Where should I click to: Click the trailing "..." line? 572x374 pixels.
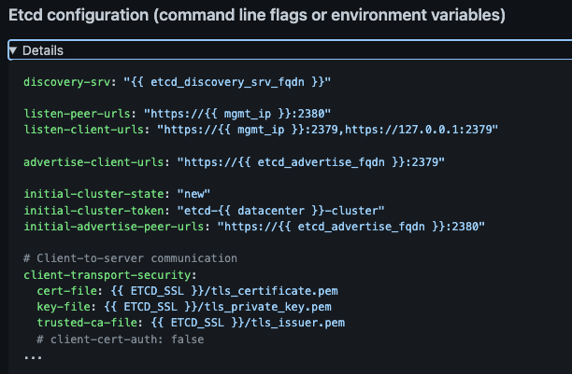point(33,357)
